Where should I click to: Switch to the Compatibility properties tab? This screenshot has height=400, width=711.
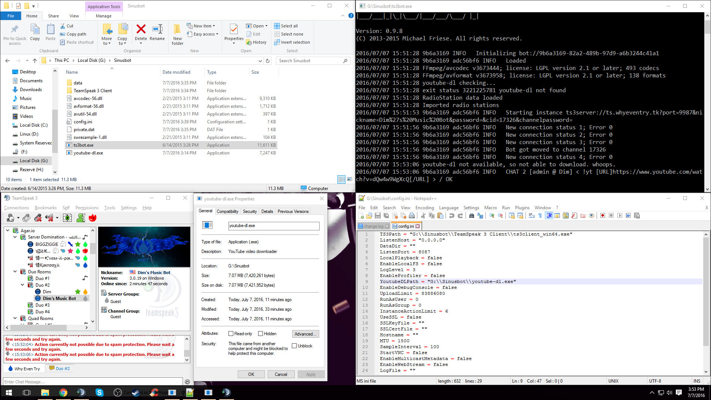227,211
